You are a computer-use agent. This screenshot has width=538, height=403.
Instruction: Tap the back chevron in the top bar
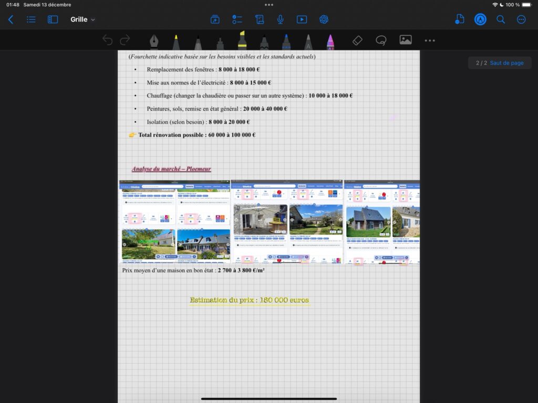coord(11,19)
